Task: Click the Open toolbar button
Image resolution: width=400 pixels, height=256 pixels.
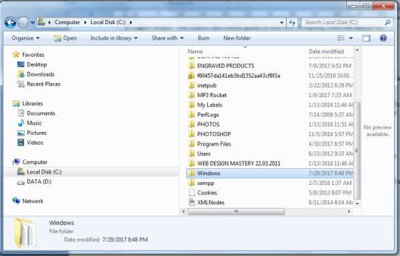Action: pyautogui.click(x=65, y=38)
